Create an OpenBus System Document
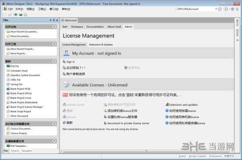 pyautogui.click(x=25, y=75)
